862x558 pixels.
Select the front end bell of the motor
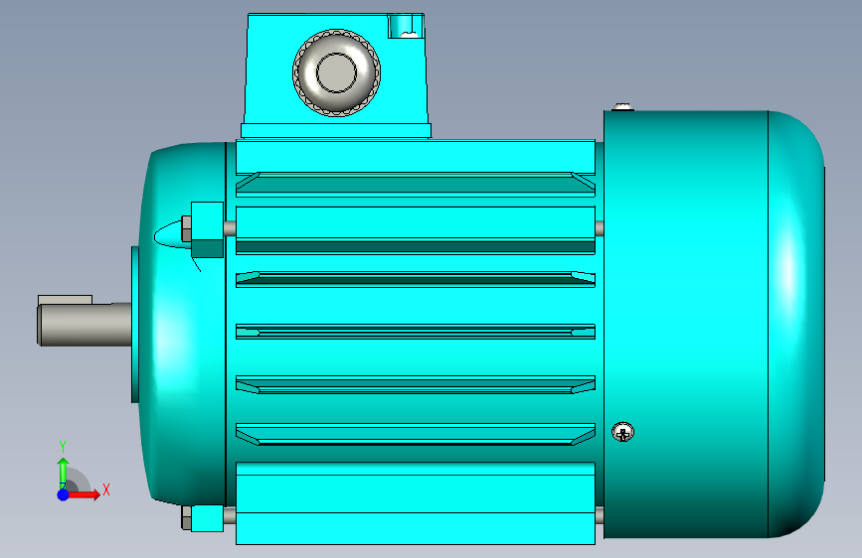pos(181,324)
